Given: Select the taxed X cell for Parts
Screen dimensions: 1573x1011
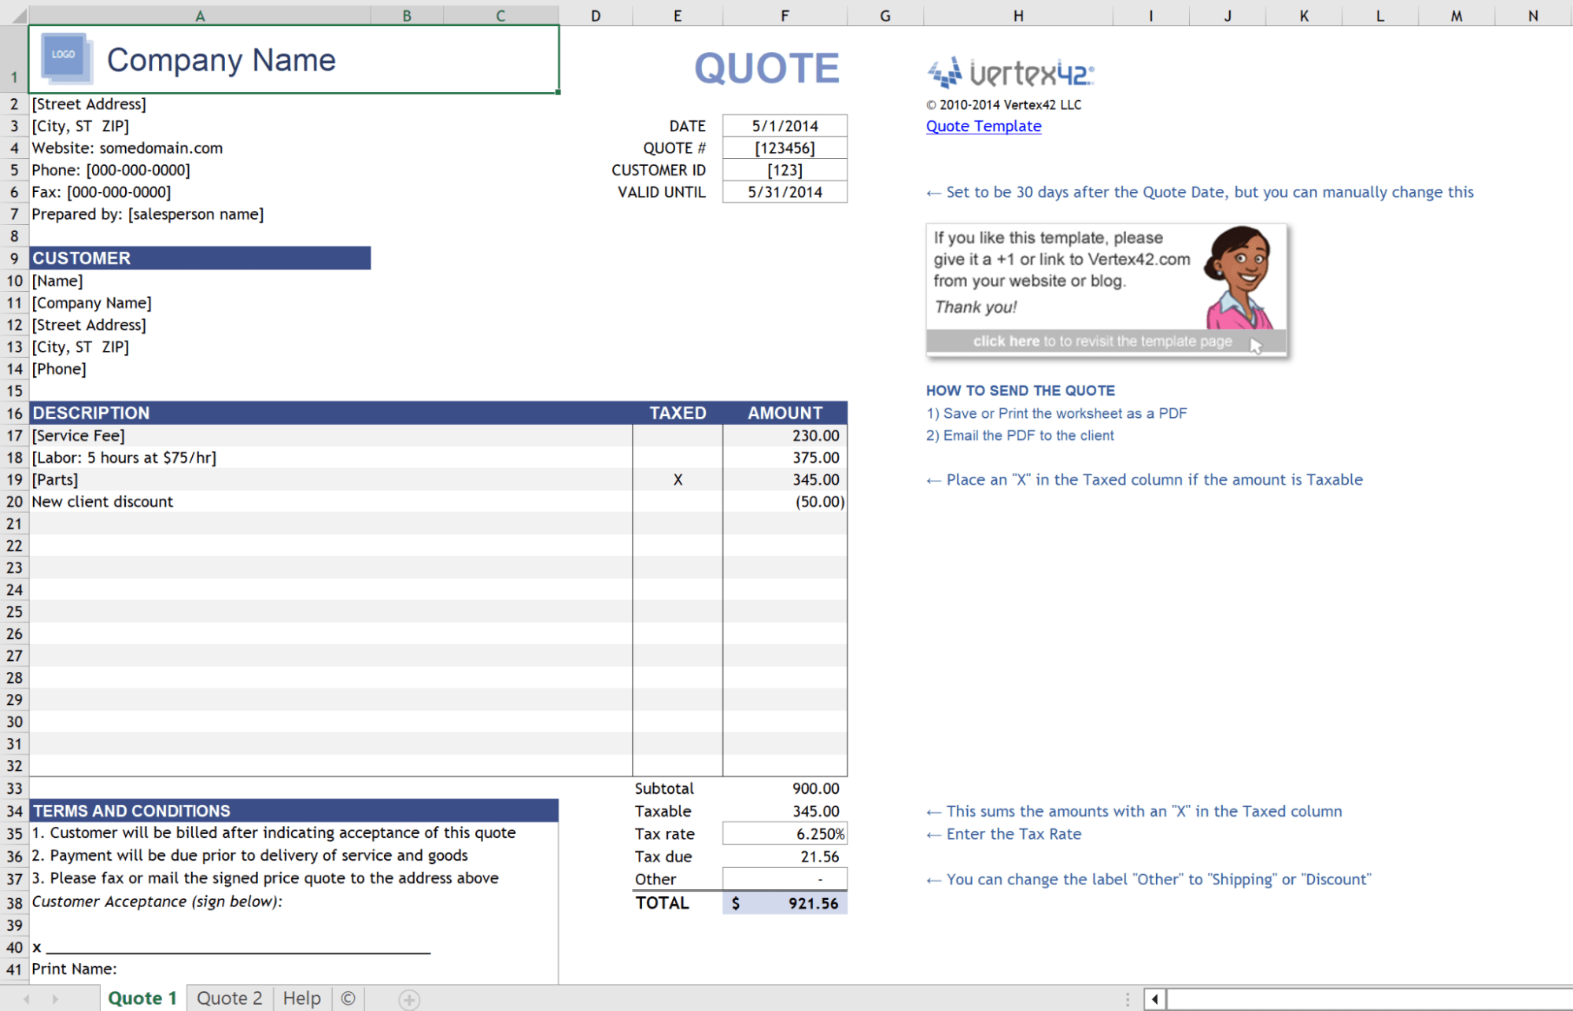Looking at the screenshot, I should point(678,479).
